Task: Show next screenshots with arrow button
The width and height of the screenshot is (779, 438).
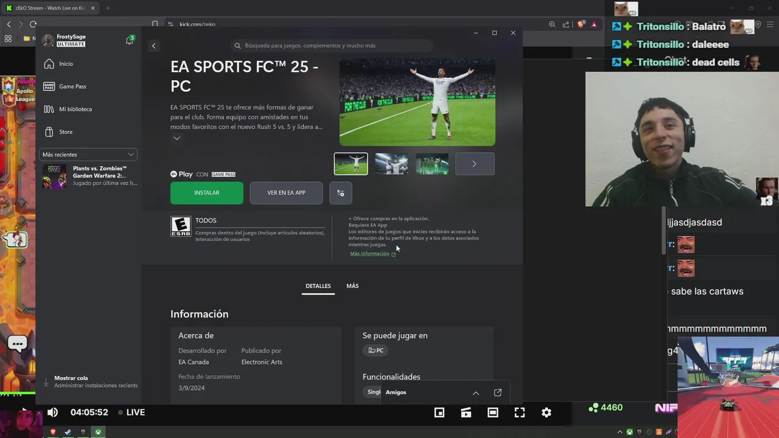Action: [x=475, y=164]
